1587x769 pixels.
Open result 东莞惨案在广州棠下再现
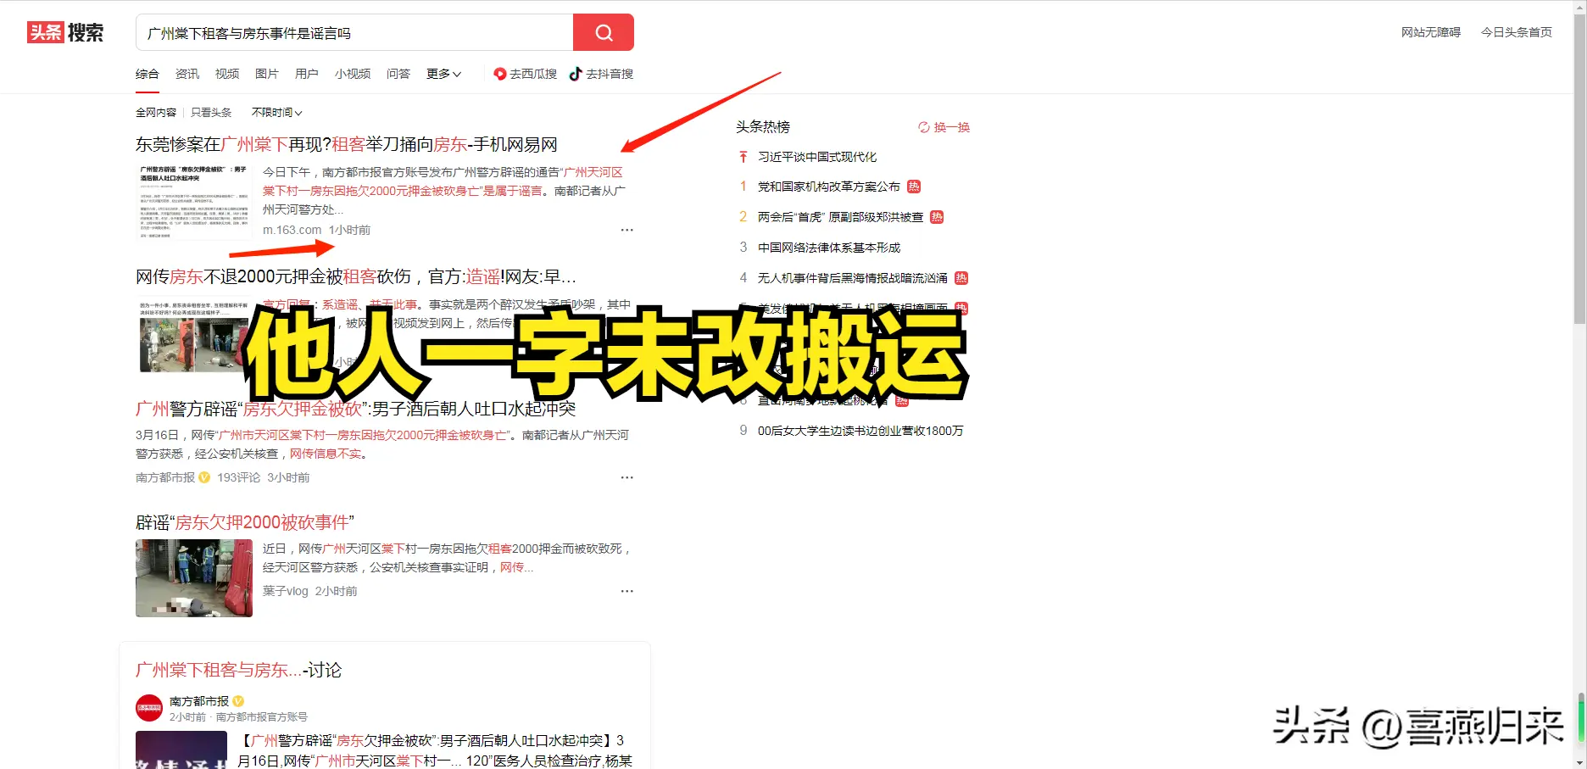(347, 144)
